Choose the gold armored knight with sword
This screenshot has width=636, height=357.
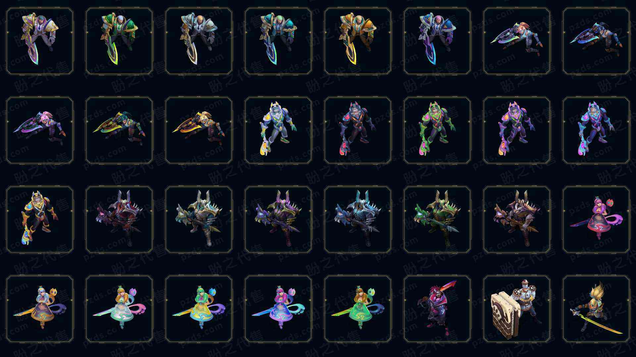(x=358, y=41)
